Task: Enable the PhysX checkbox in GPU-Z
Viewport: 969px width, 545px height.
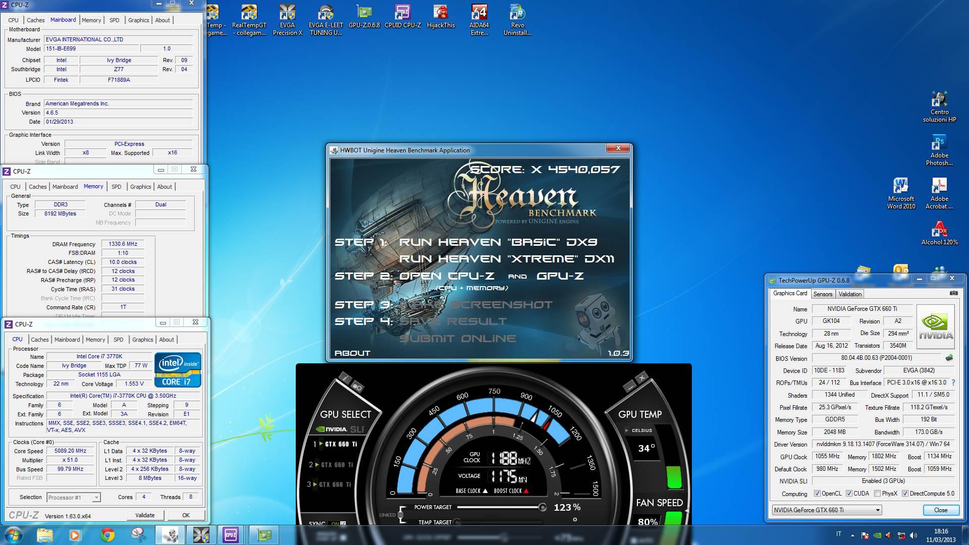Action: point(878,494)
